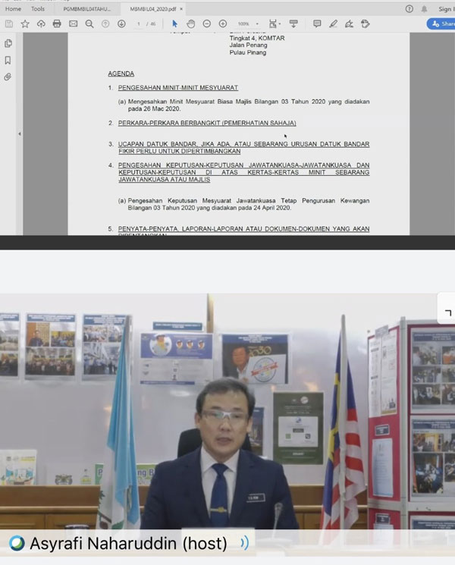
Task: Go to previous page up-arrow icon
Action: [x=105, y=24]
